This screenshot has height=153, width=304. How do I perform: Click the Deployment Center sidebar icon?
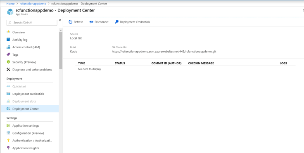point(8,108)
